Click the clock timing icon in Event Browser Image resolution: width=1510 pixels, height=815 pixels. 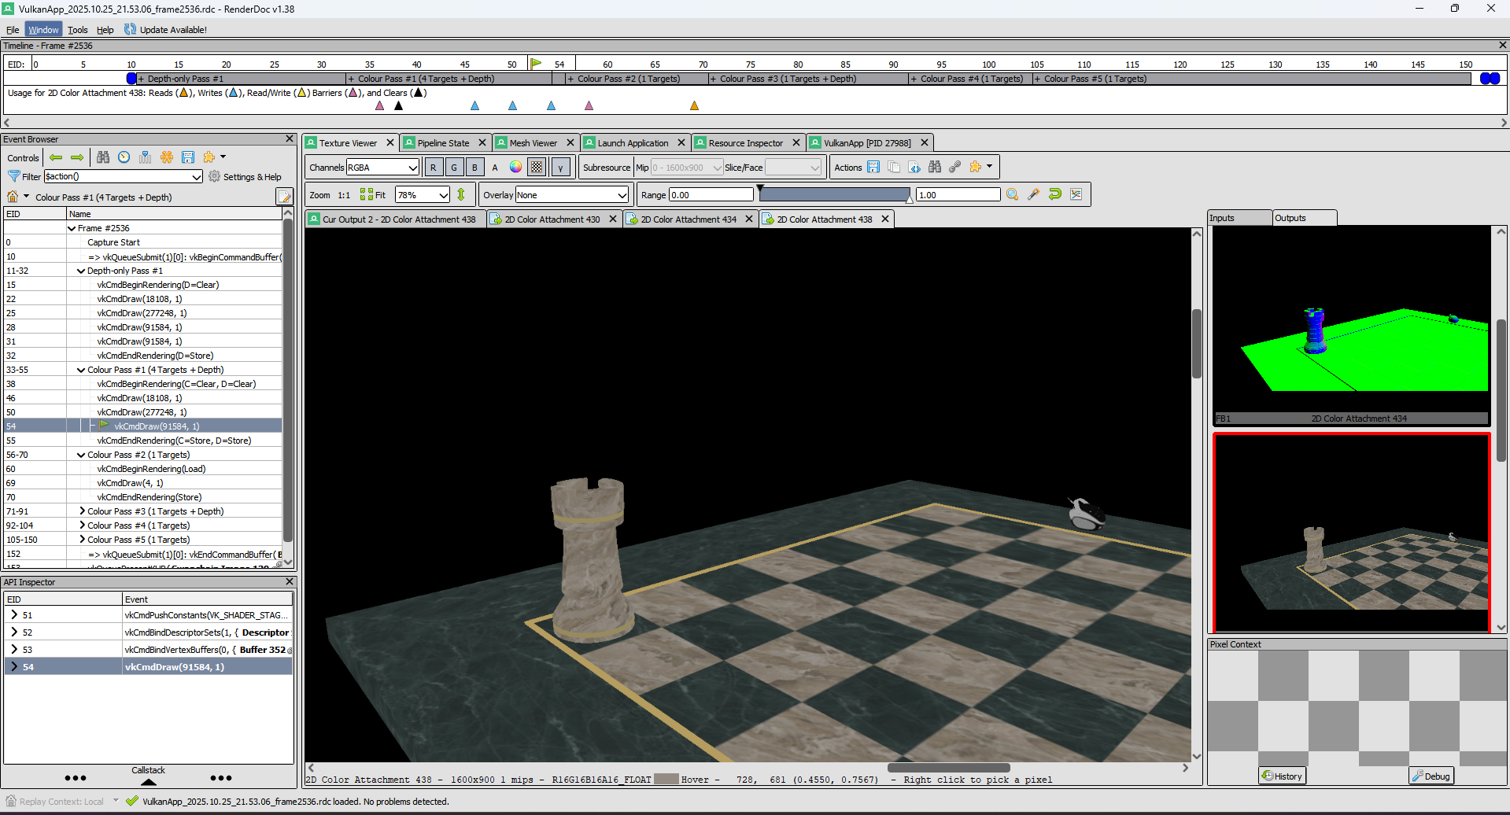124,157
